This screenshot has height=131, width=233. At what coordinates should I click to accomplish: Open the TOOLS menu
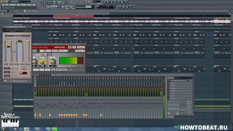pos(29,5)
